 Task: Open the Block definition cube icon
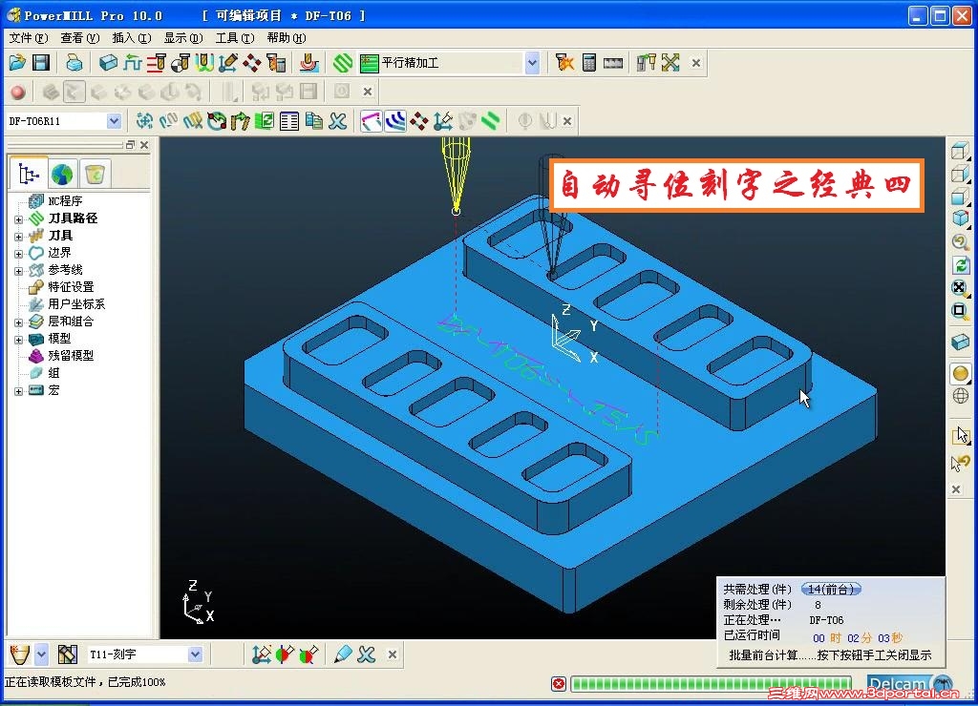[108, 62]
